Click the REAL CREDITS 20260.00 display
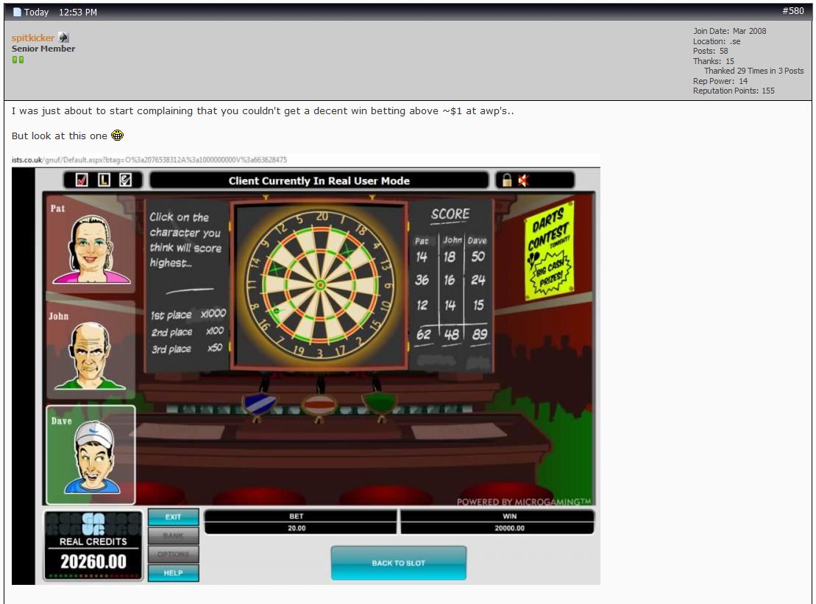Viewport: 816px width, 604px height. coord(93,545)
